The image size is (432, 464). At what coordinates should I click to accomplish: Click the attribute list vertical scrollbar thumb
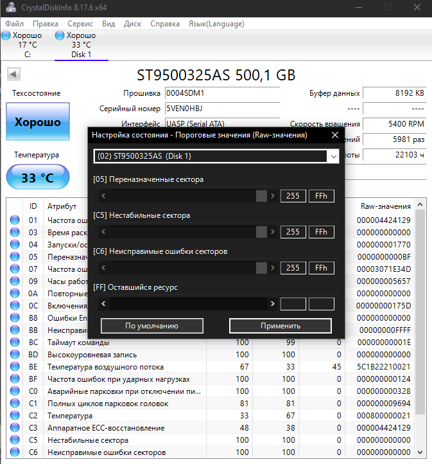420,312
